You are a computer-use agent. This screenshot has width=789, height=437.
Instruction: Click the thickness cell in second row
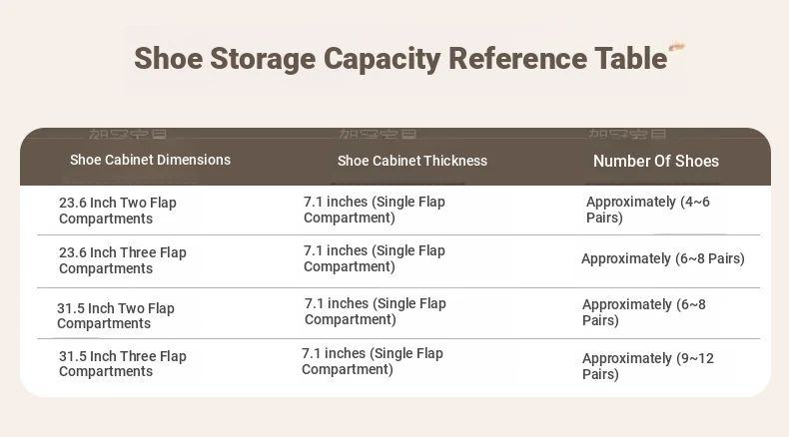click(374, 258)
